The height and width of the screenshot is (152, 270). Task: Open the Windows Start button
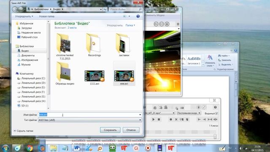pyautogui.click(x=5, y=148)
